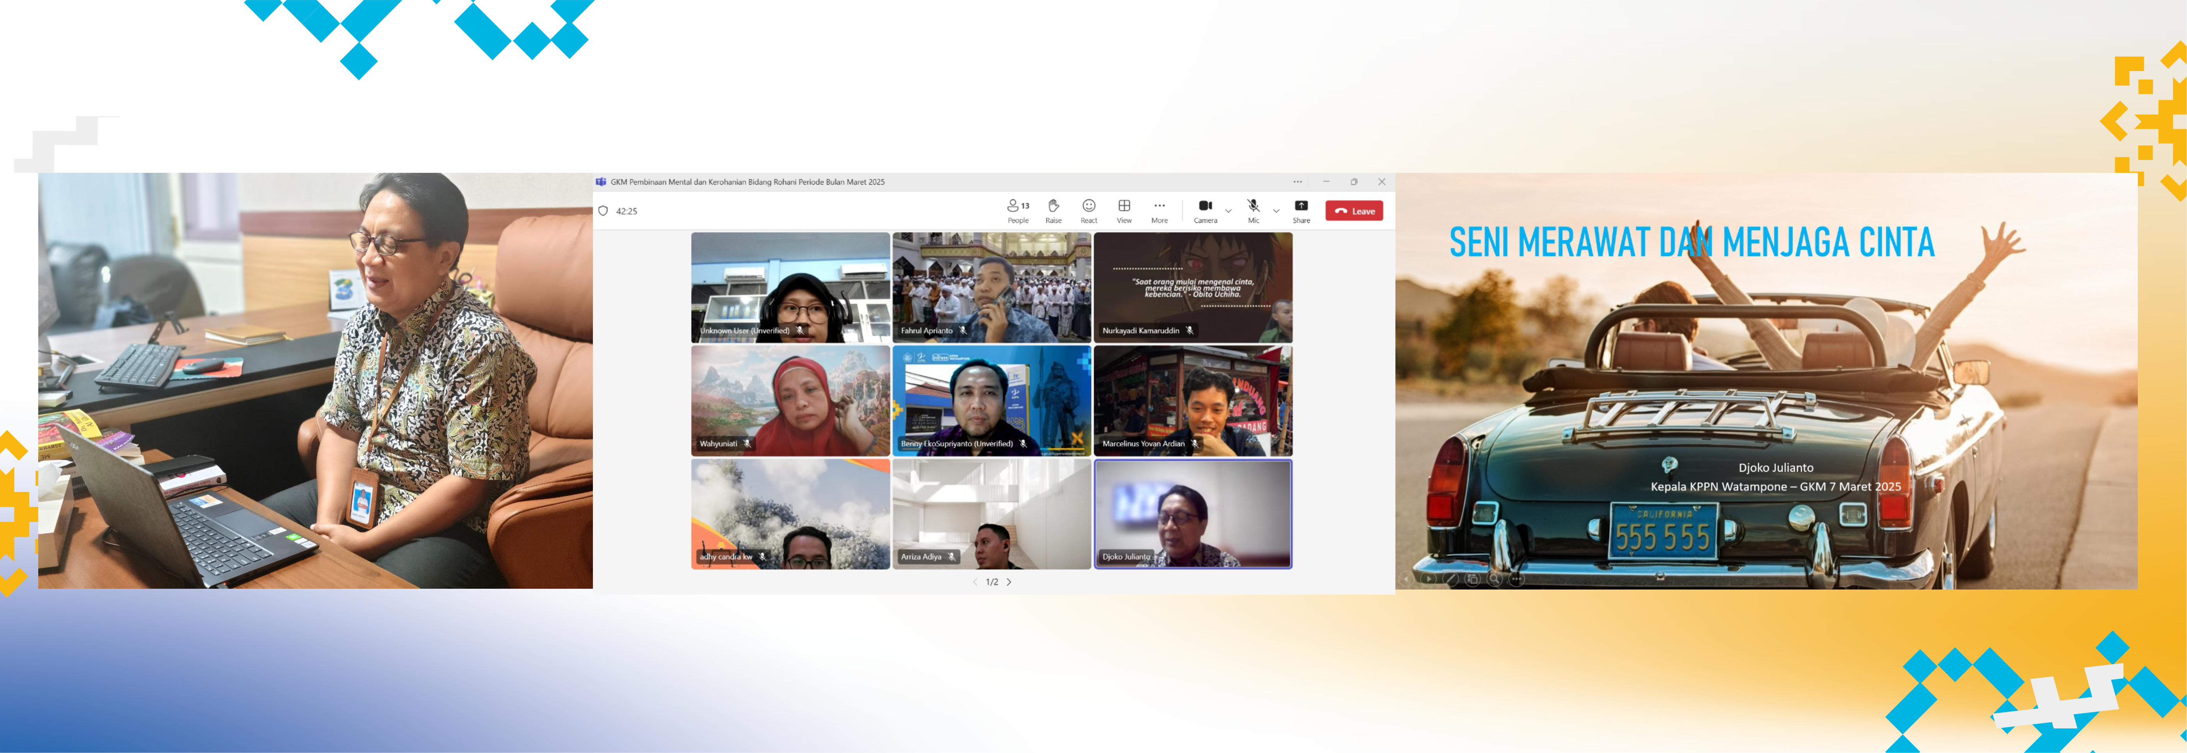Click slide title SENI MERAWAT DAN MENJAGA CINTA
The width and height of the screenshot is (2187, 753).
[1691, 242]
